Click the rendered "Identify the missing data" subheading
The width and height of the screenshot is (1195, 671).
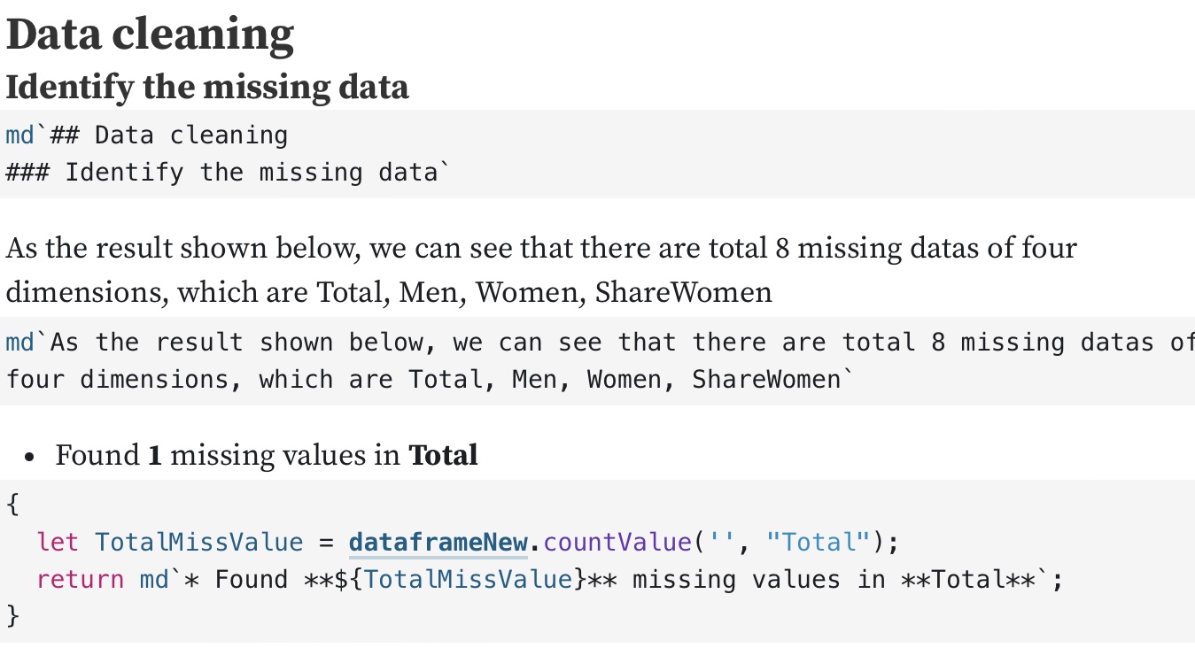tap(207, 87)
